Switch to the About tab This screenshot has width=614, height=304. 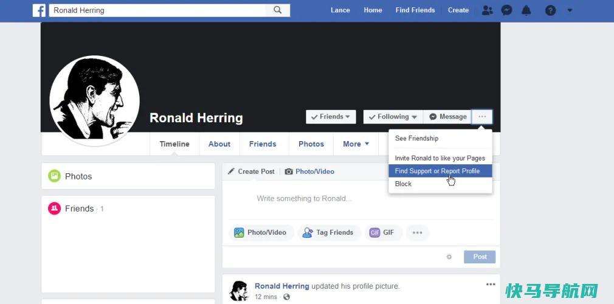coord(219,143)
